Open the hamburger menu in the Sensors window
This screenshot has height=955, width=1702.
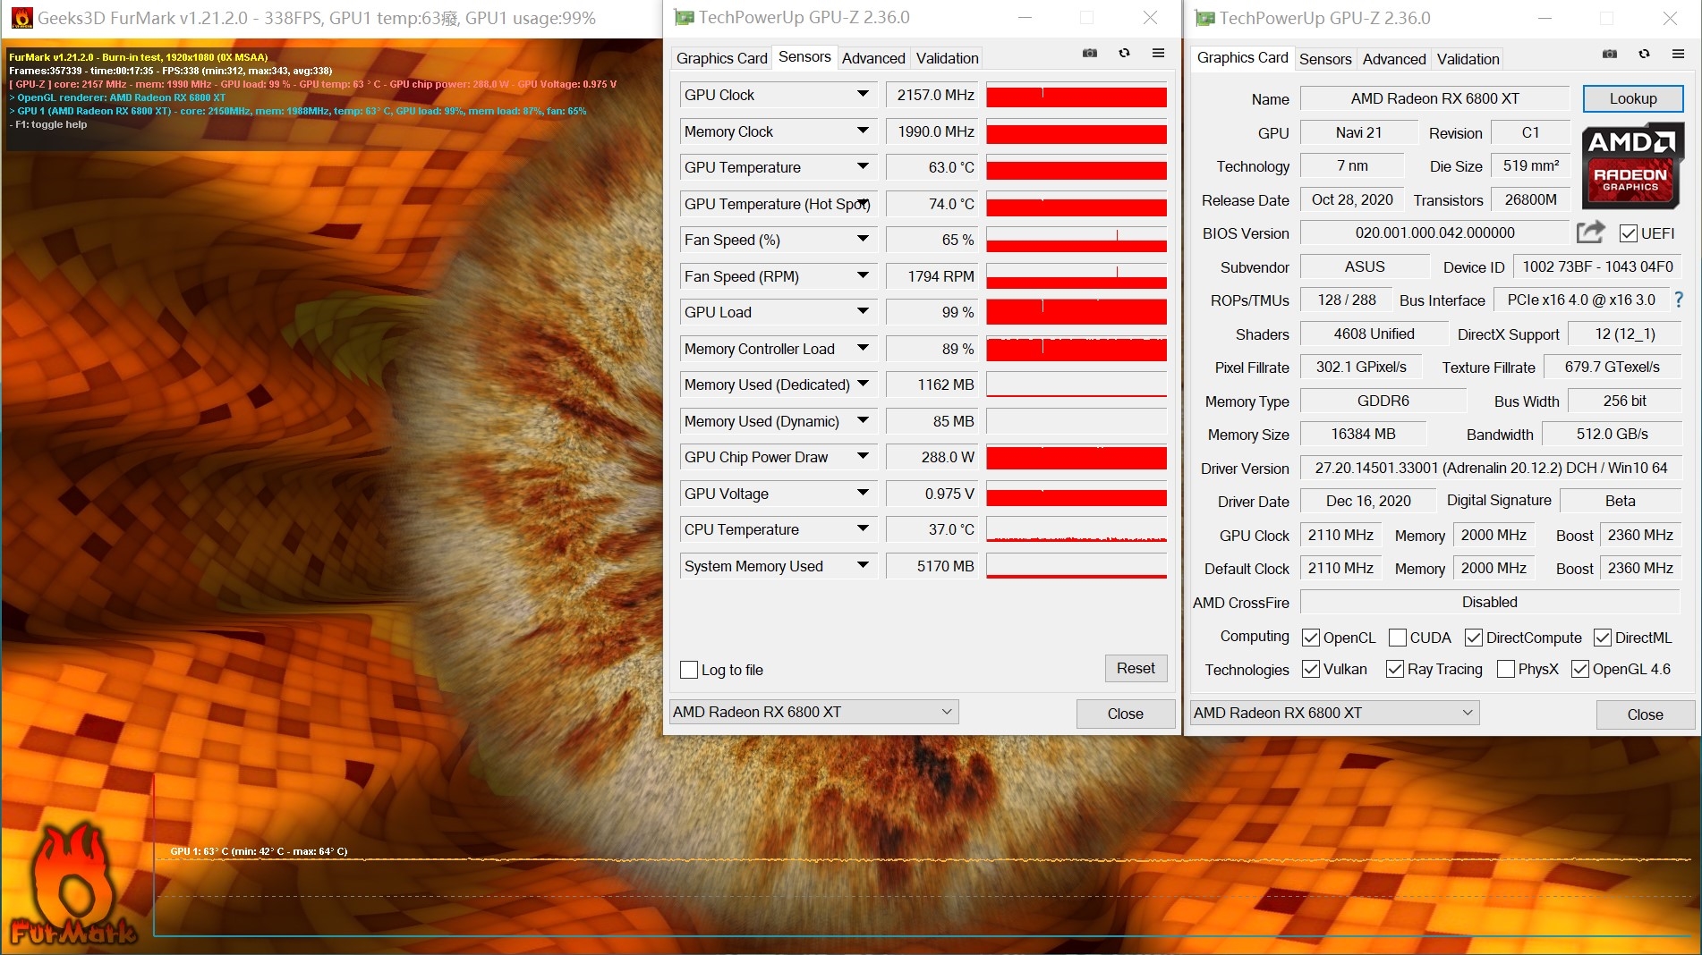(x=1158, y=54)
